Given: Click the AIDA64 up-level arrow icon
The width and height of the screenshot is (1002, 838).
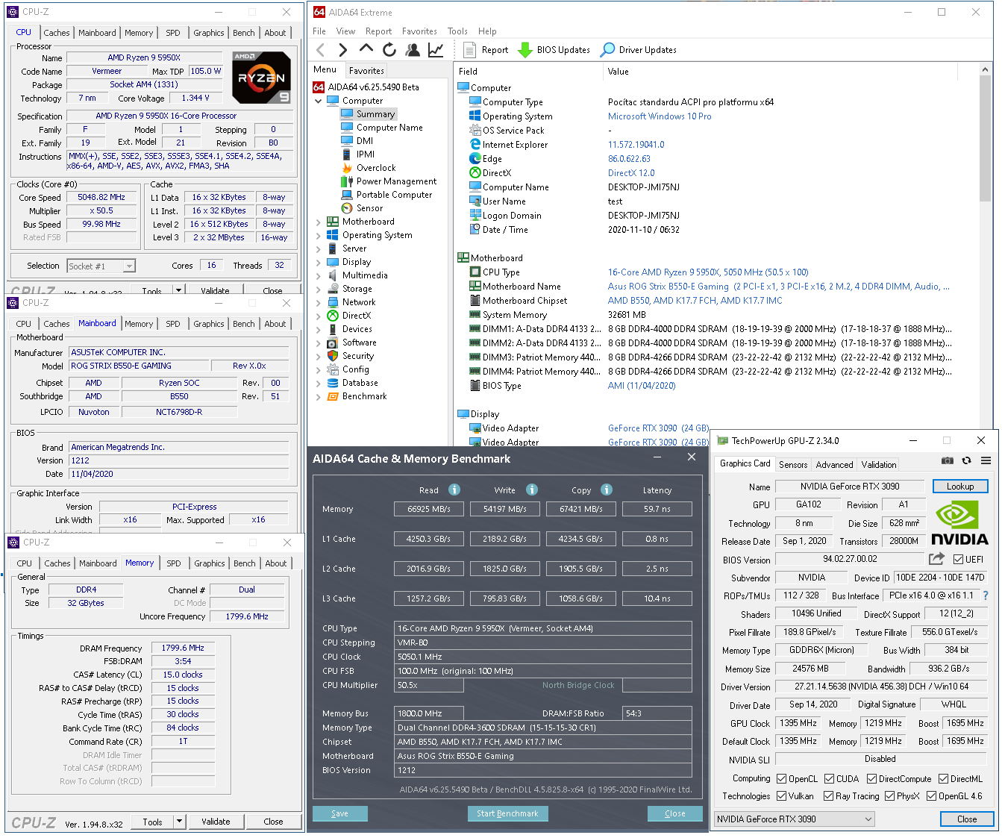Looking at the screenshot, I should point(366,49).
